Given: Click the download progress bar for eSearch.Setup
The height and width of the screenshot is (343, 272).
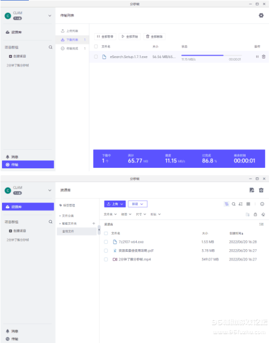Looking at the screenshot, I should pyautogui.click(x=211, y=55).
